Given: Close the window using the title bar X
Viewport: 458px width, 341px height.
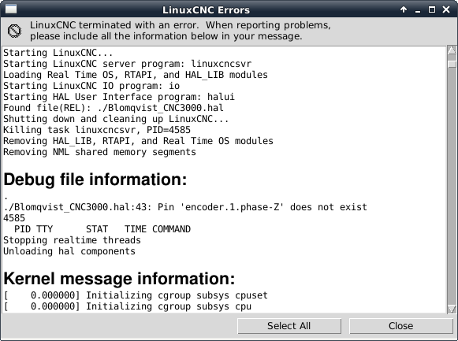Looking at the screenshot, I should tap(446, 9).
